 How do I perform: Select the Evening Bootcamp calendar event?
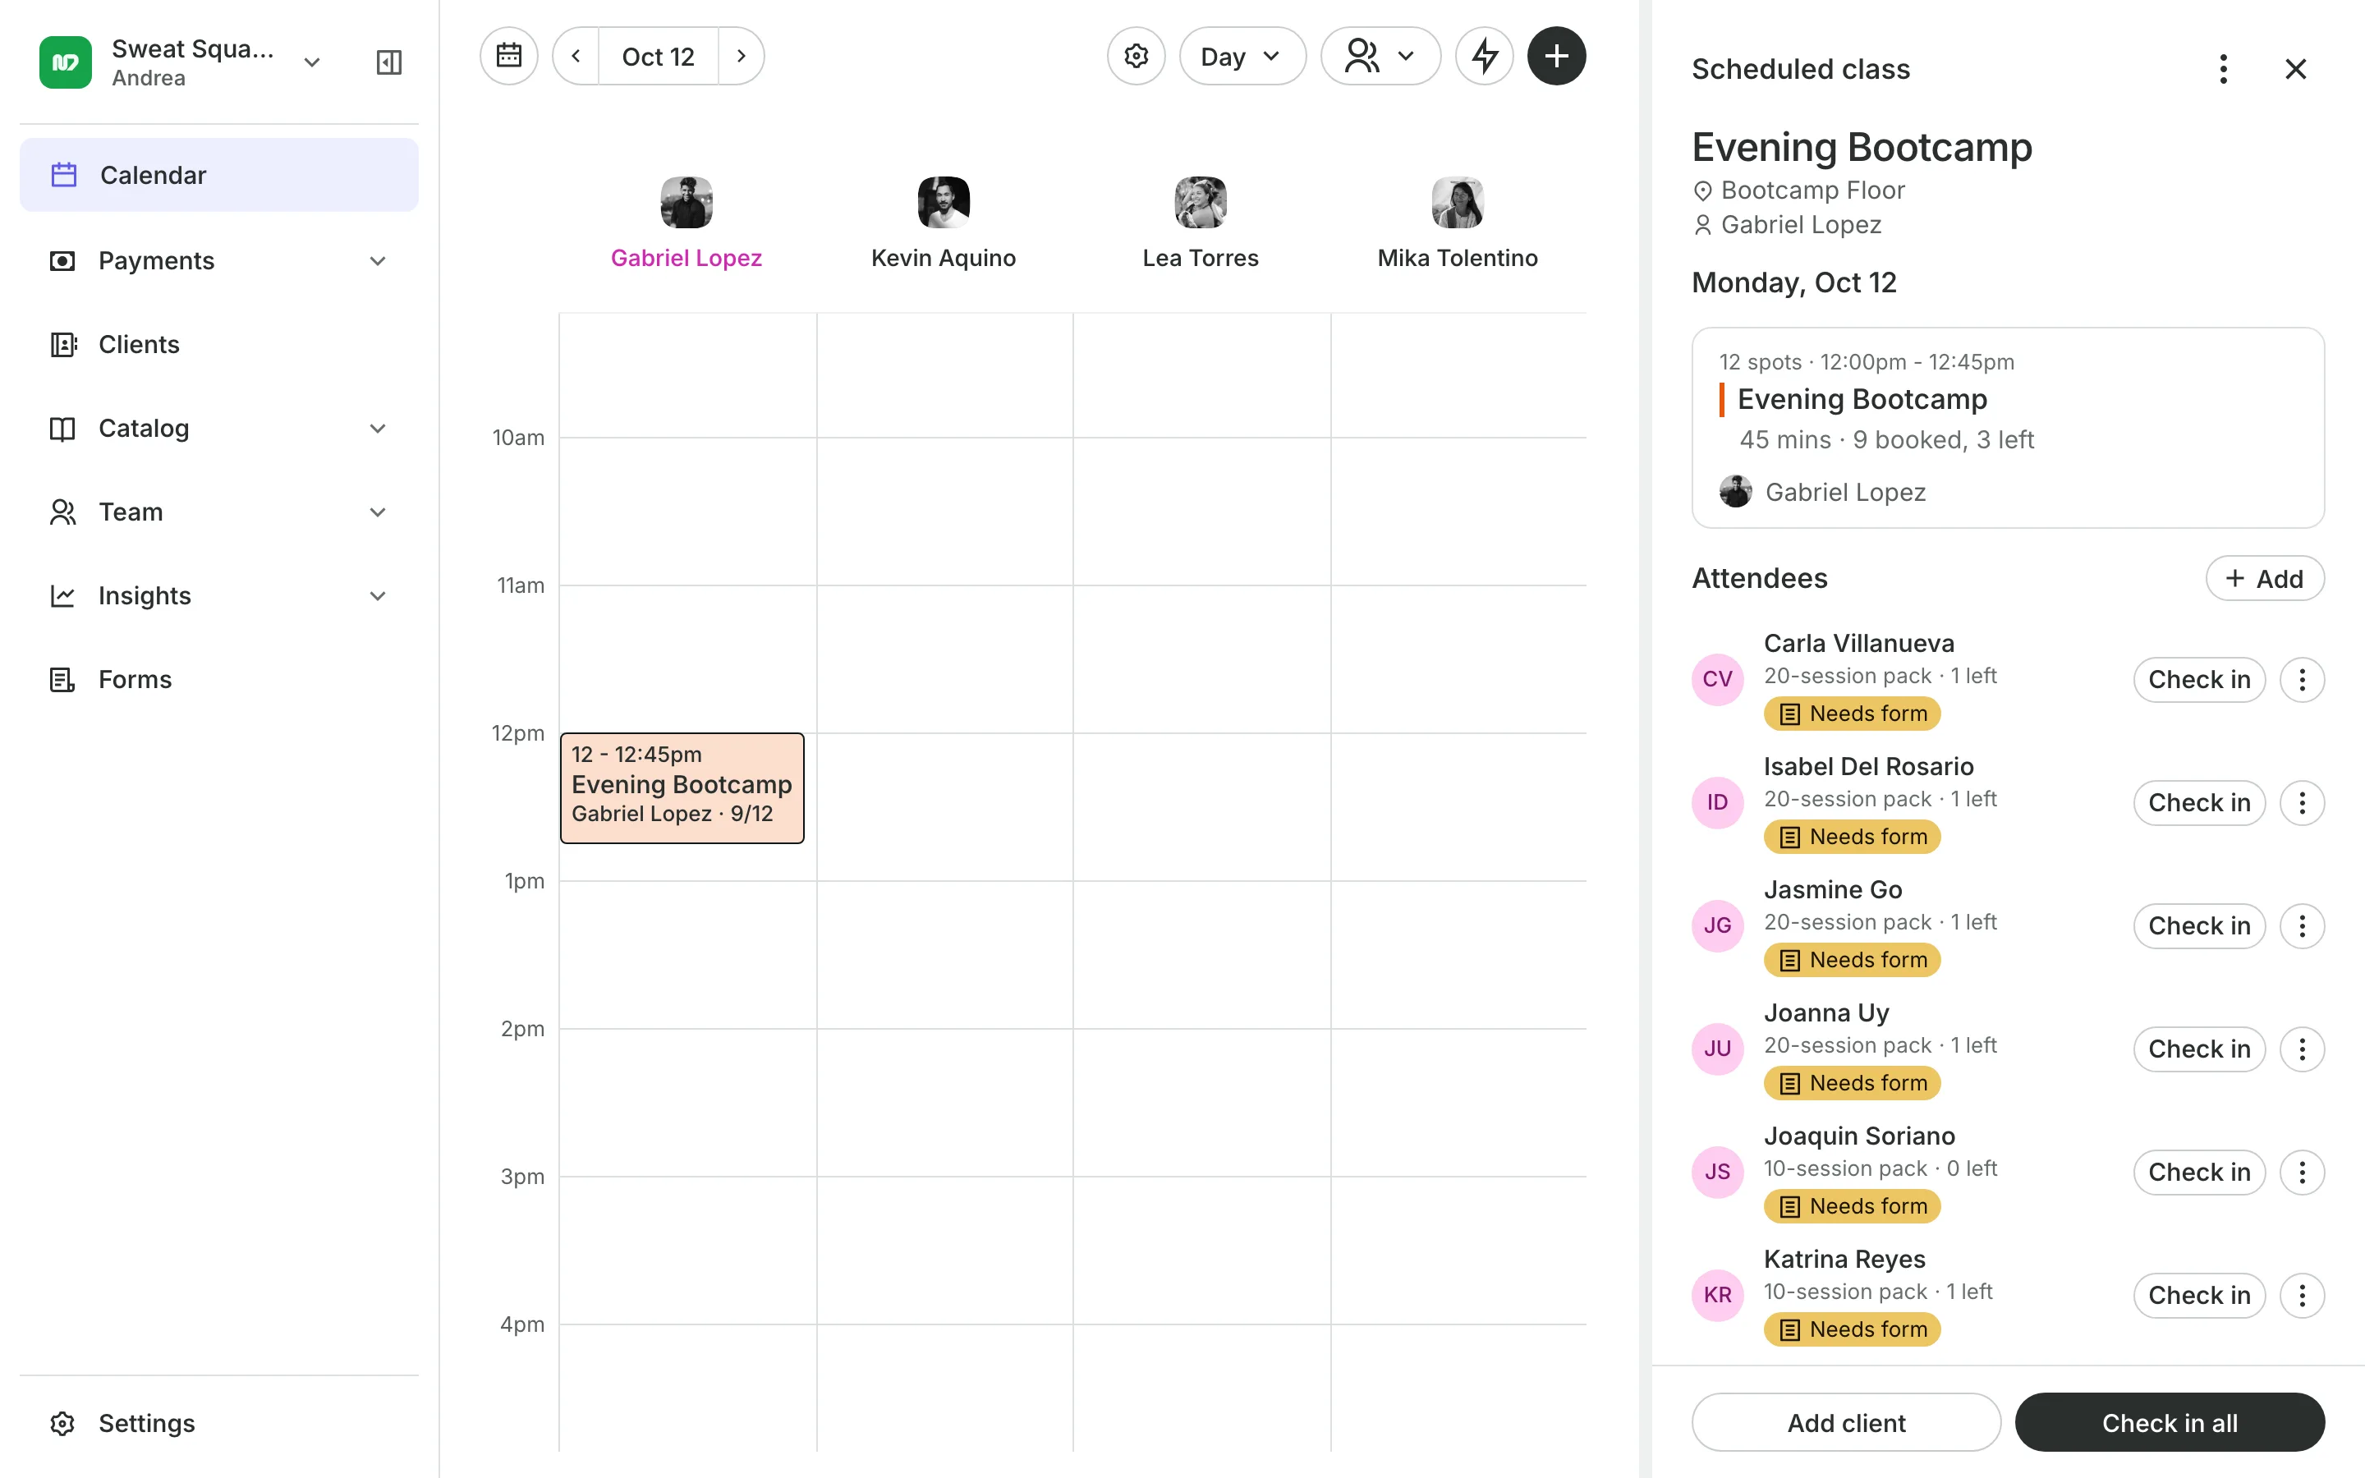682,788
